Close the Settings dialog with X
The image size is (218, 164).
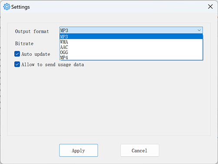210,7
